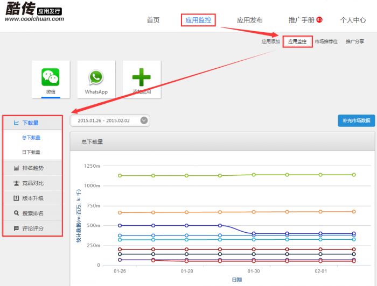This screenshot has width=377, height=286.
Task: Select 总下载量 in the sidebar
Action: click(x=31, y=138)
